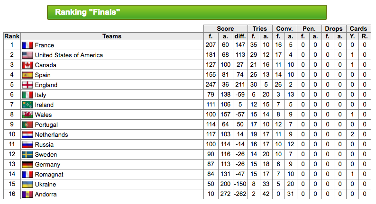
Task: Select the Ranking "Finals" green header
Action: click(x=187, y=12)
